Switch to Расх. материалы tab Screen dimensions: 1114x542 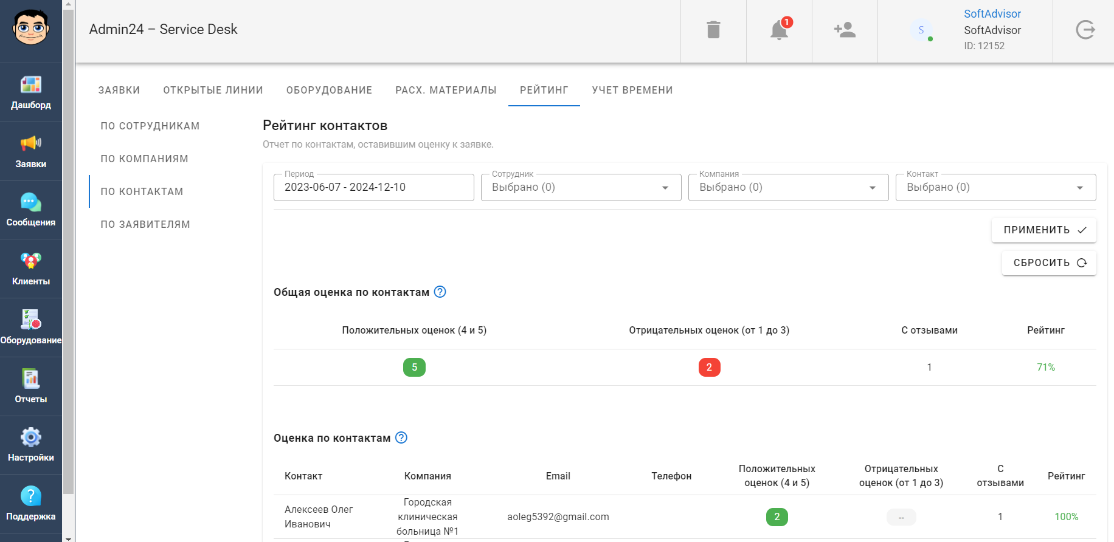pos(446,90)
